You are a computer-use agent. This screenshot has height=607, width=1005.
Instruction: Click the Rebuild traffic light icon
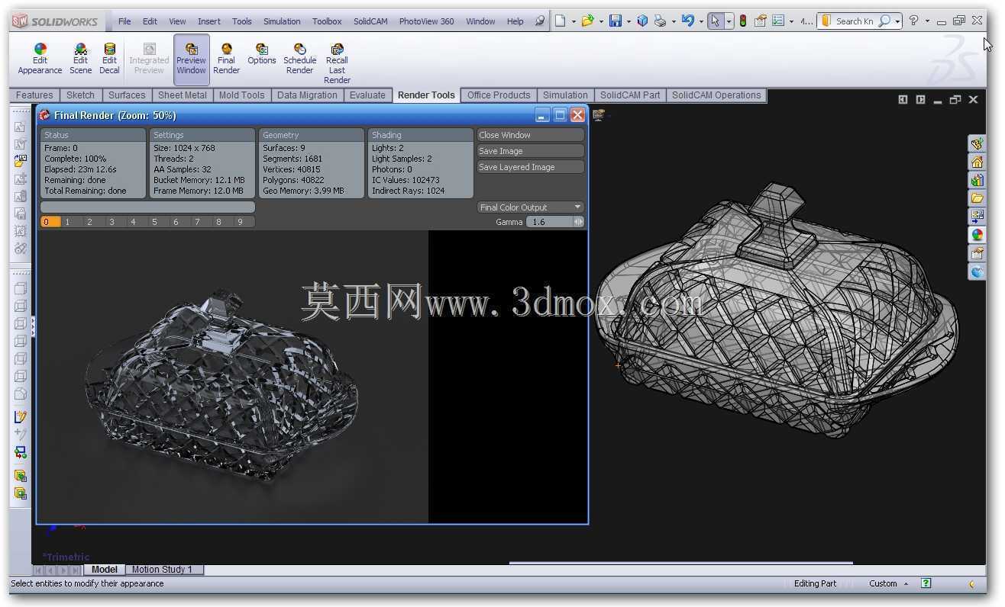tap(742, 21)
